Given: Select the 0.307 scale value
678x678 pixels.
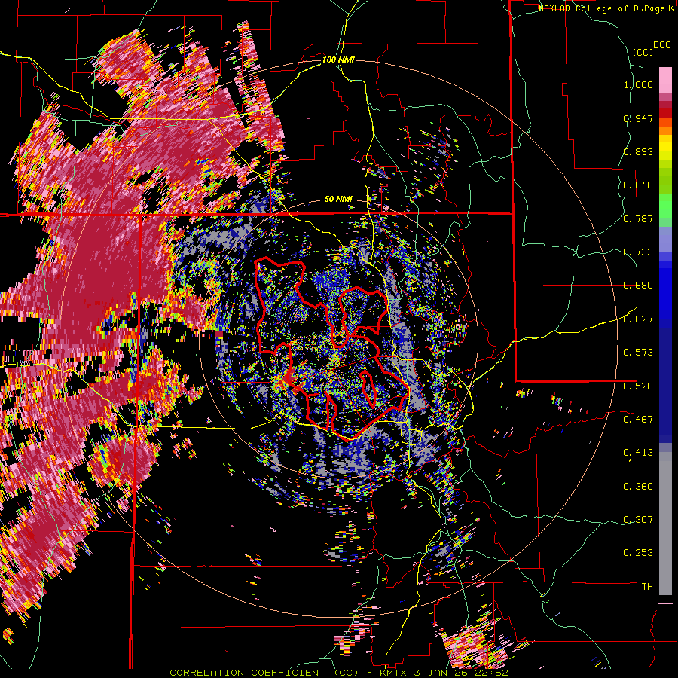Looking at the screenshot, I should click(x=638, y=520).
